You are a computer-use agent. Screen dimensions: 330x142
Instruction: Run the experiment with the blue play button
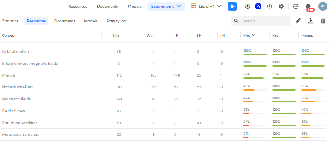[232, 7]
